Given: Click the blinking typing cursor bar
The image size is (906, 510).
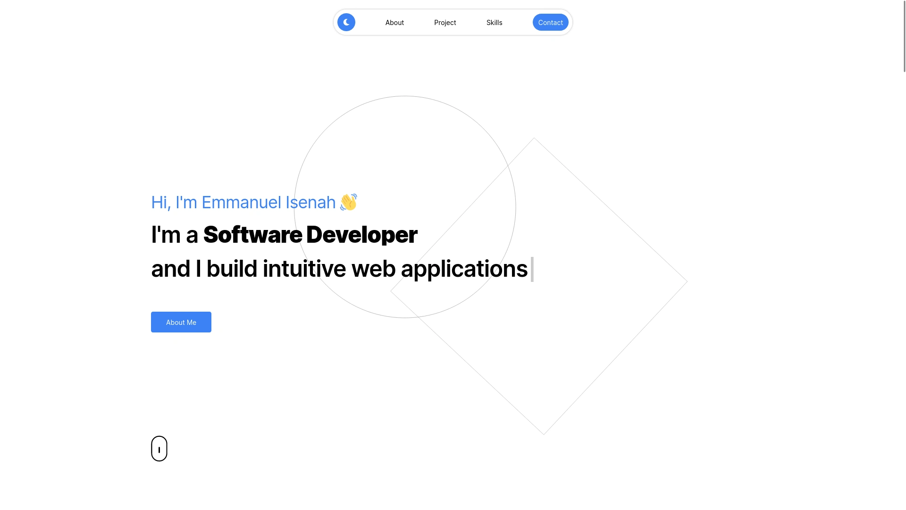Looking at the screenshot, I should [x=532, y=269].
